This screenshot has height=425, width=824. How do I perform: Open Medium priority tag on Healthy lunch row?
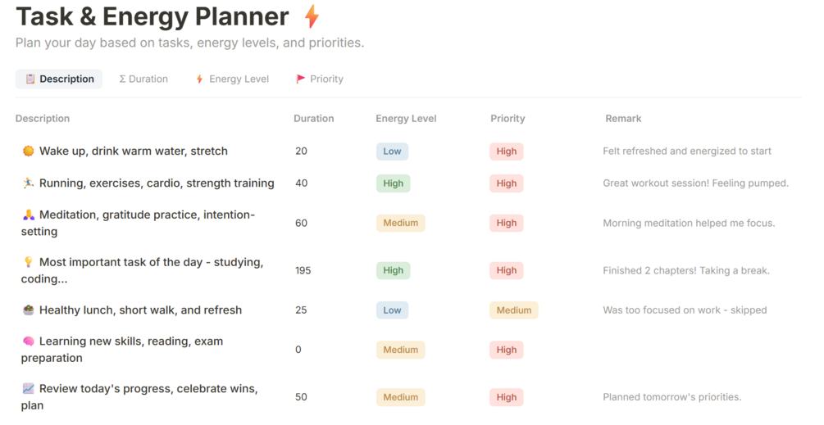pos(514,310)
